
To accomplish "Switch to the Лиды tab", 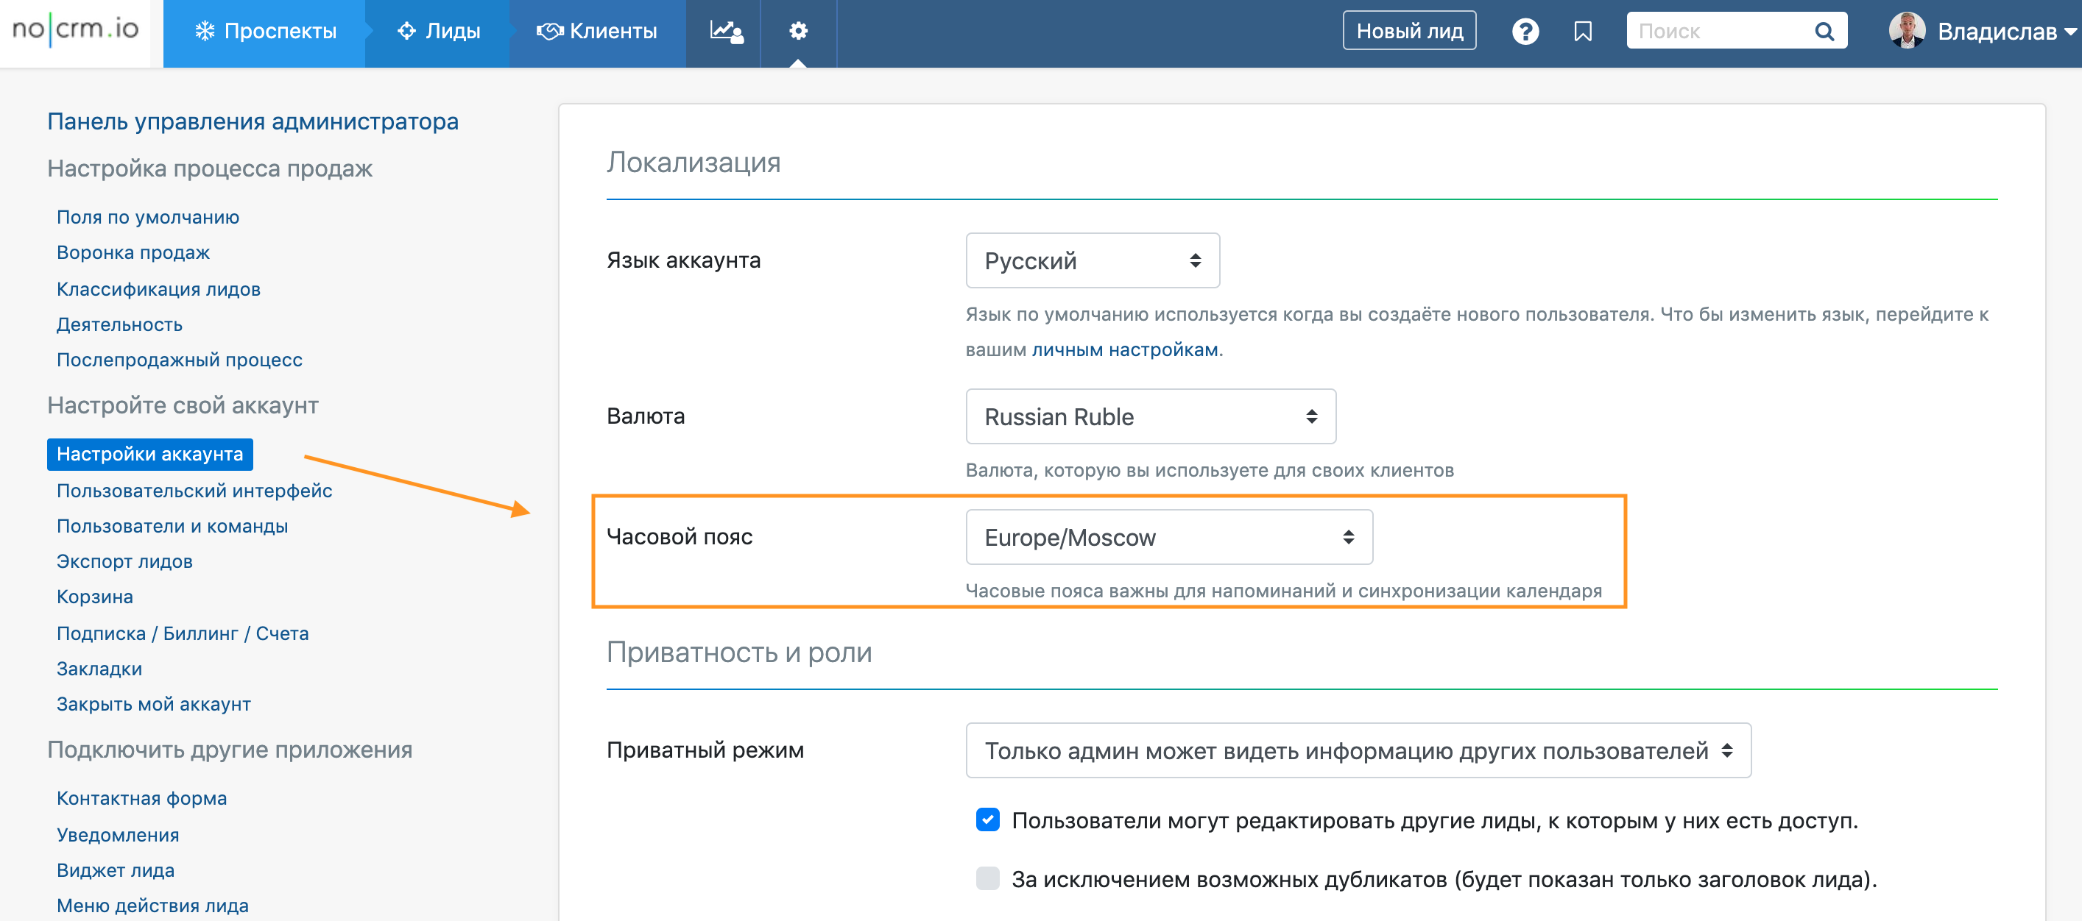I will (439, 32).
